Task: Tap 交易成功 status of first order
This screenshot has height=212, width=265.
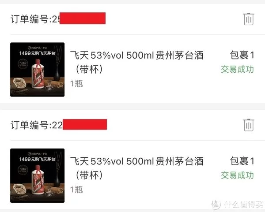Action: pos(238,69)
